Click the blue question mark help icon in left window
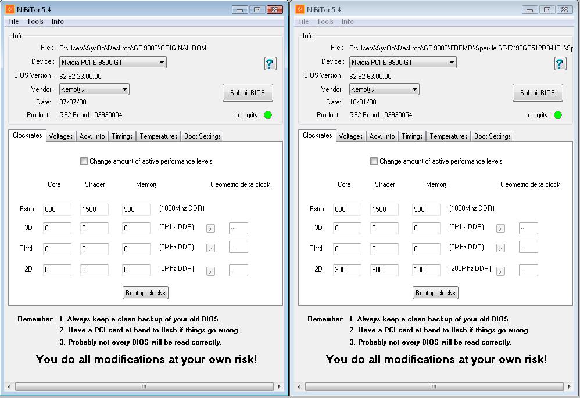This screenshot has width=580, height=398. click(x=270, y=63)
